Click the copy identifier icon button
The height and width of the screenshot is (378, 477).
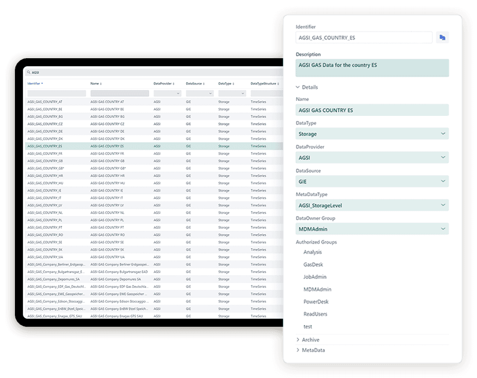pos(442,37)
